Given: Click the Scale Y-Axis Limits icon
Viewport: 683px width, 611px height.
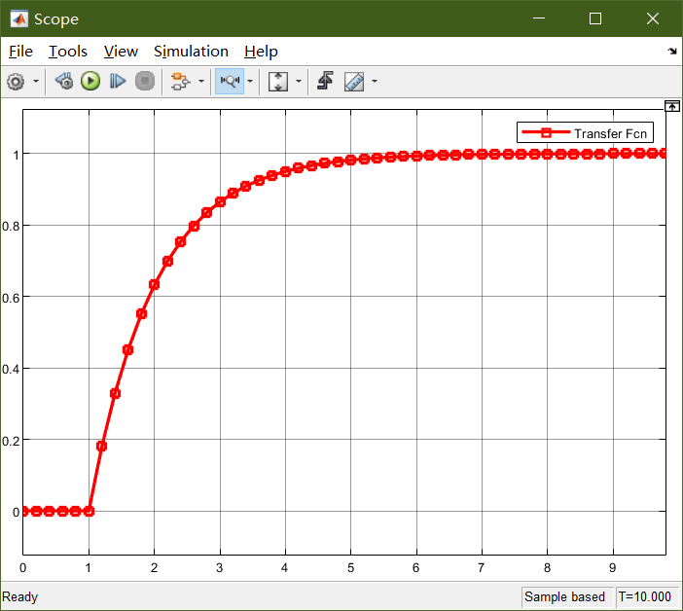Looking at the screenshot, I should pyautogui.click(x=278, y=82).
